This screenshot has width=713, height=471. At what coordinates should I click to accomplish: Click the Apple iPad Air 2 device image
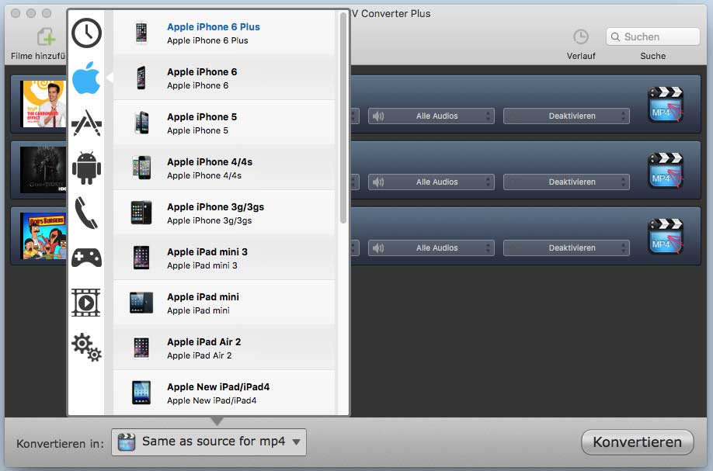(141, 348)
